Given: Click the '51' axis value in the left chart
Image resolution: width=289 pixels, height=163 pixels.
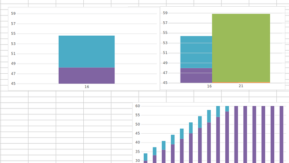Looking at the screenshot, I should [x=13, y=54].
